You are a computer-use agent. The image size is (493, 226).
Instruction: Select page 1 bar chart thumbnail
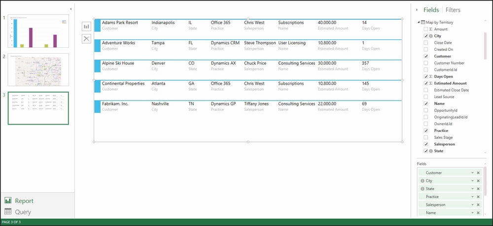coord(38,31)
